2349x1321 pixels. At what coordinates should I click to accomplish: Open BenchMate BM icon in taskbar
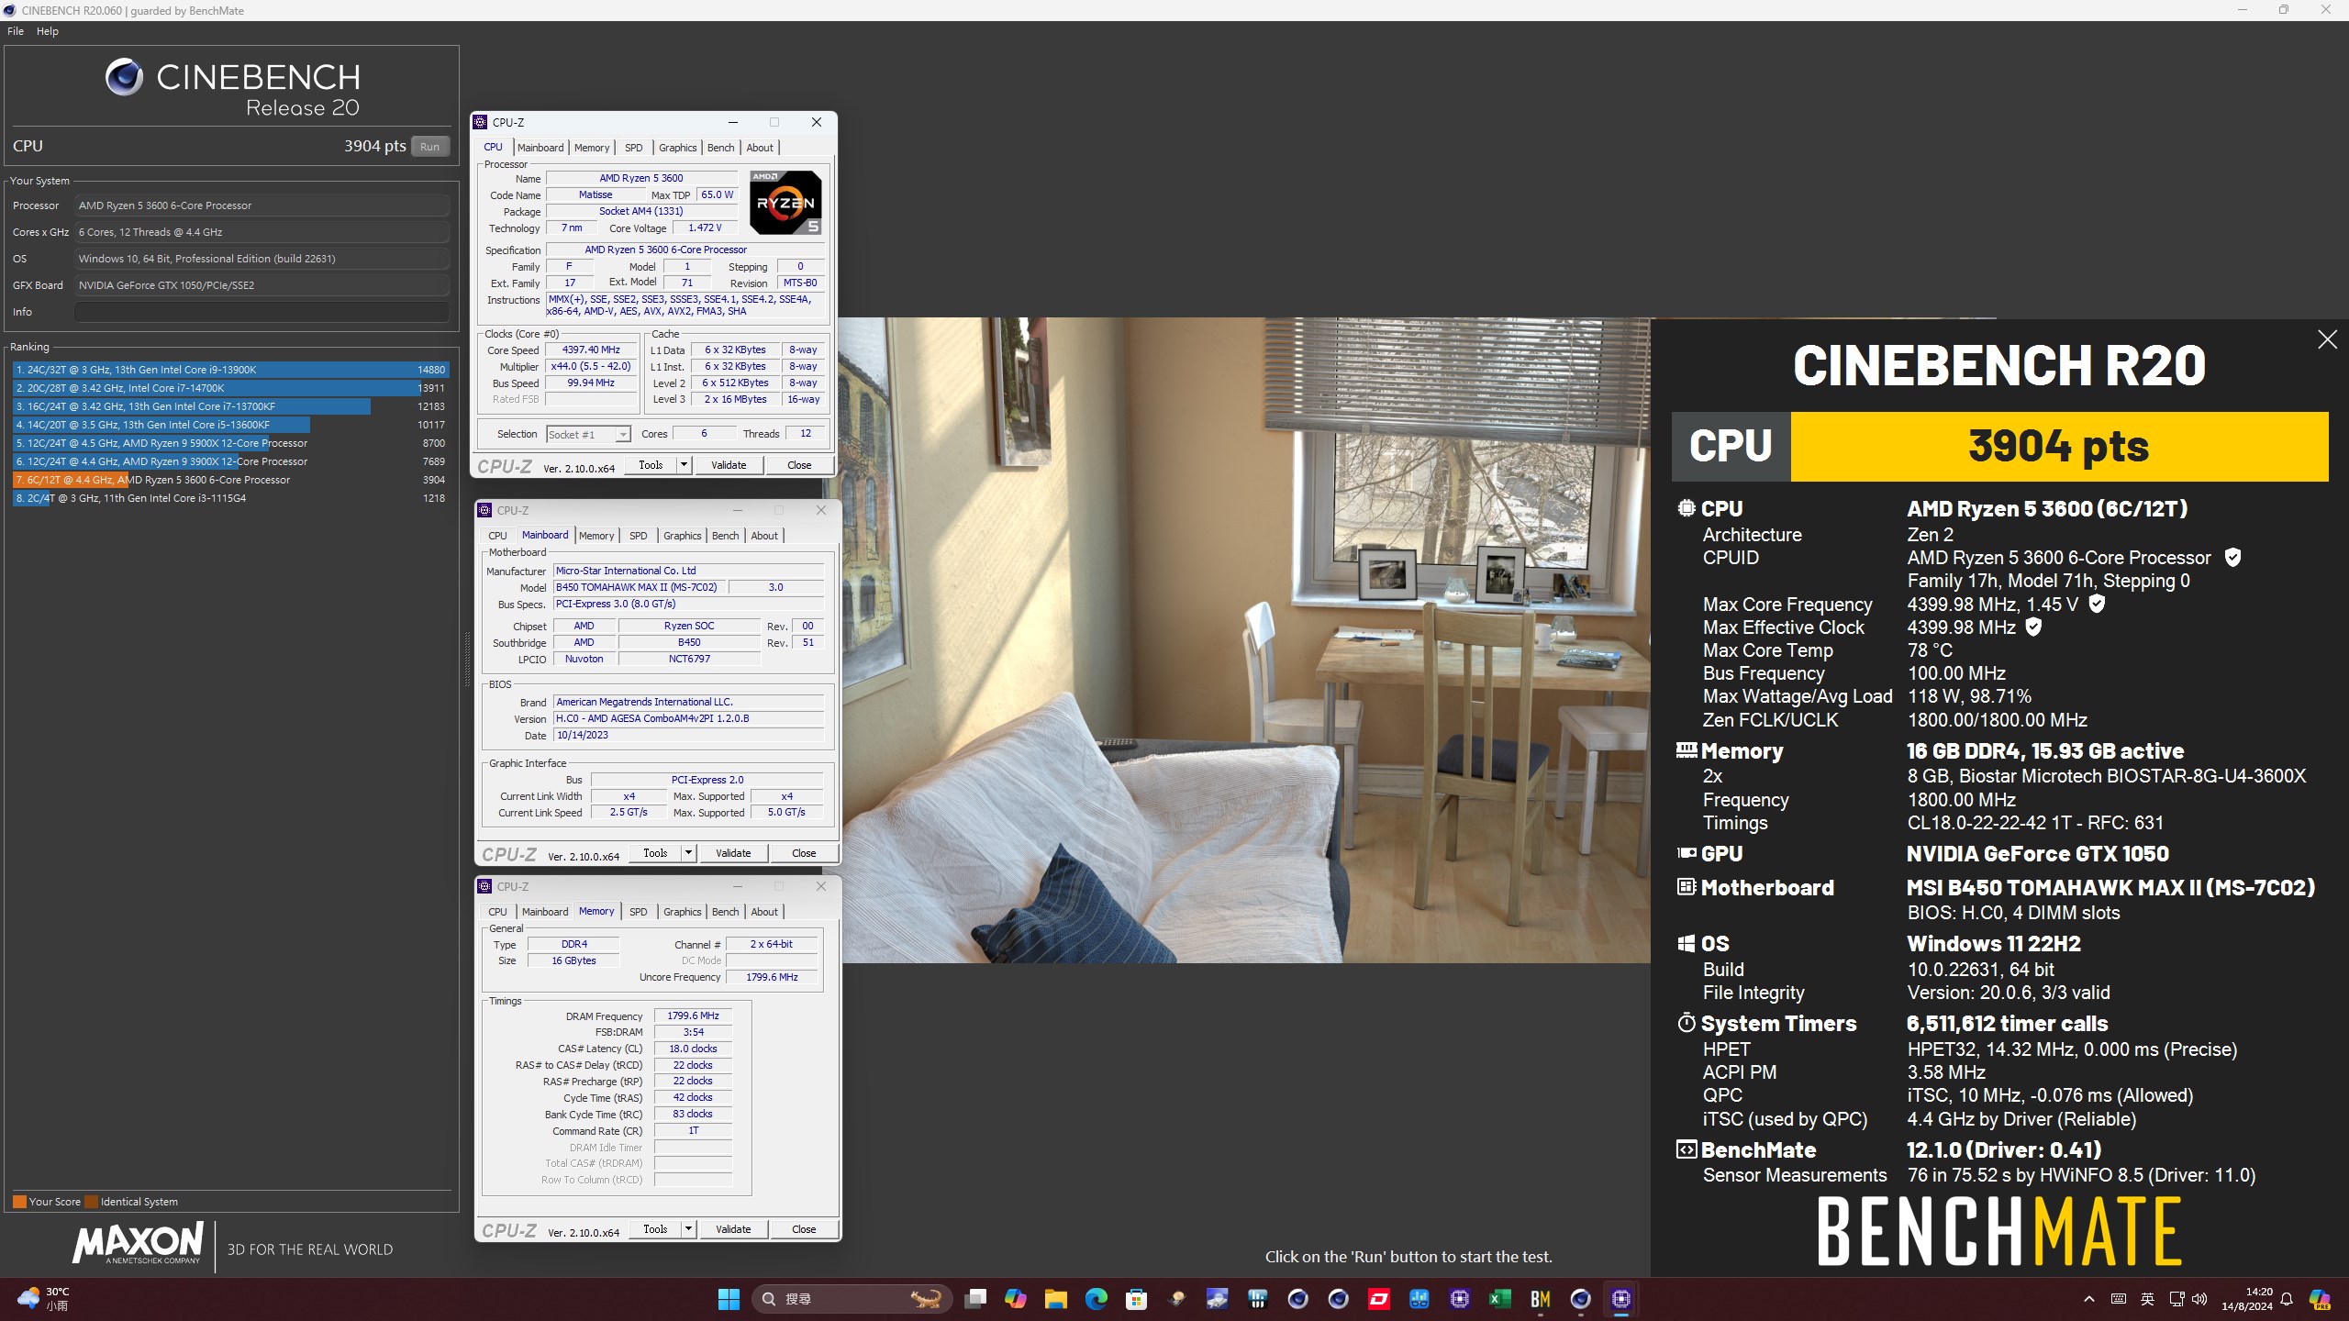1541,1299
